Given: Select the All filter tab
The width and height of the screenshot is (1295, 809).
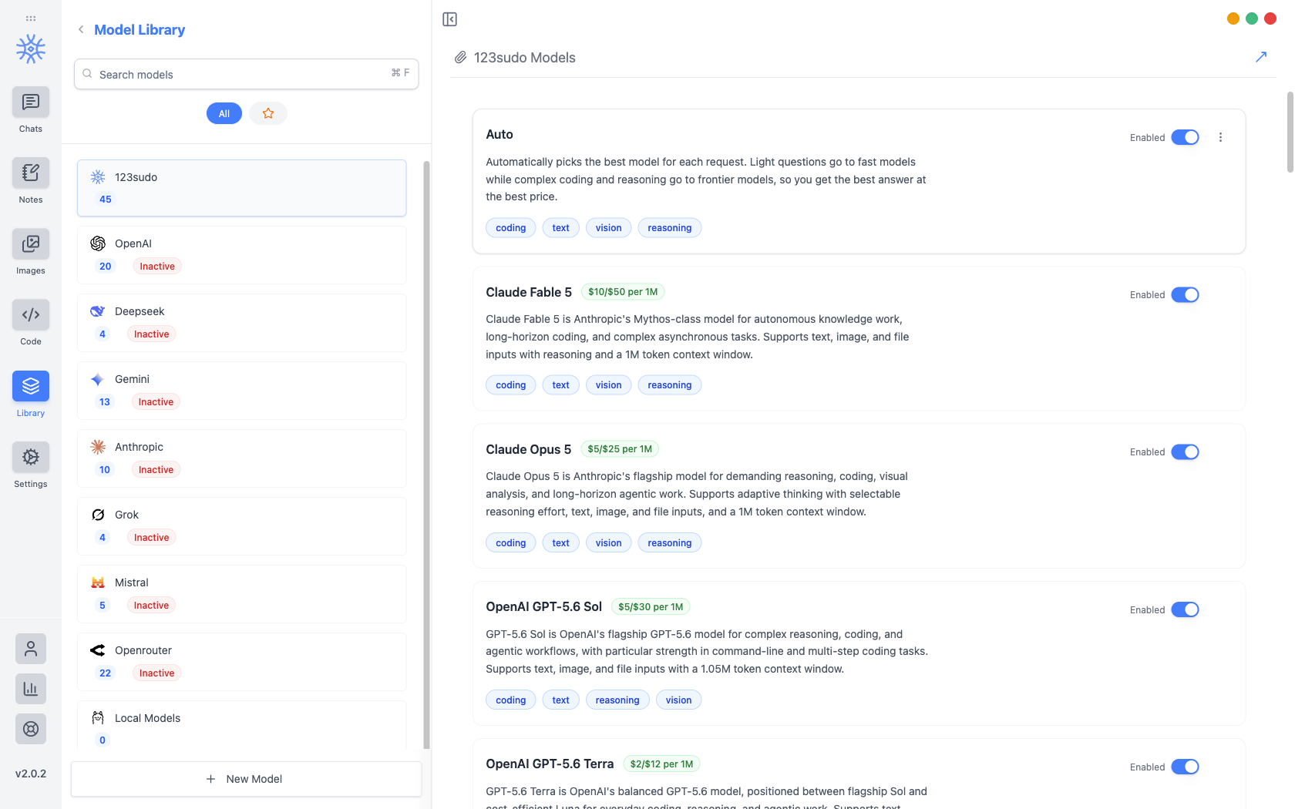Looking at the screenshot, I should point(224,113).
